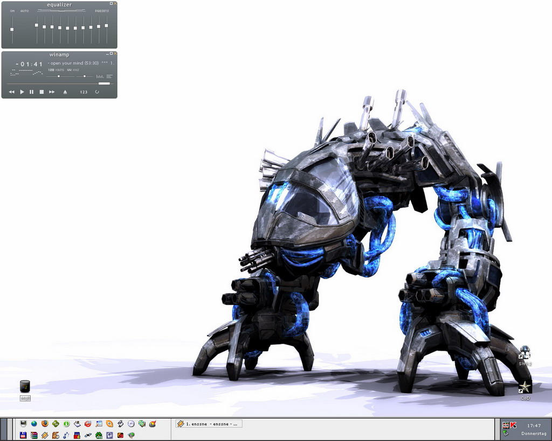This screenshot has height=441, width=552.
Task: Click Winamp previous track button
Action: coord(12,92)
